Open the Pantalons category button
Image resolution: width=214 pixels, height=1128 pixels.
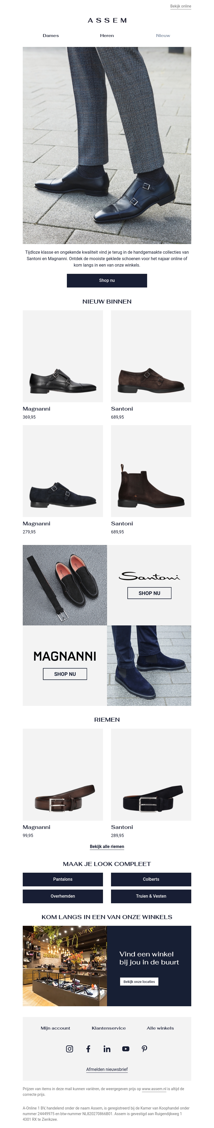click(x=62, y=880)
